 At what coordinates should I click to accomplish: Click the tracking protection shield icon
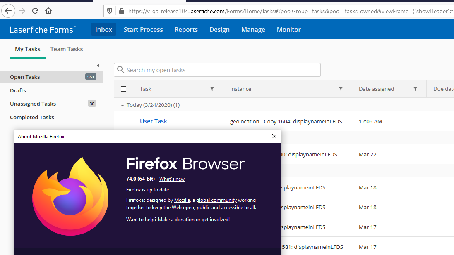[x=110, y=11]
